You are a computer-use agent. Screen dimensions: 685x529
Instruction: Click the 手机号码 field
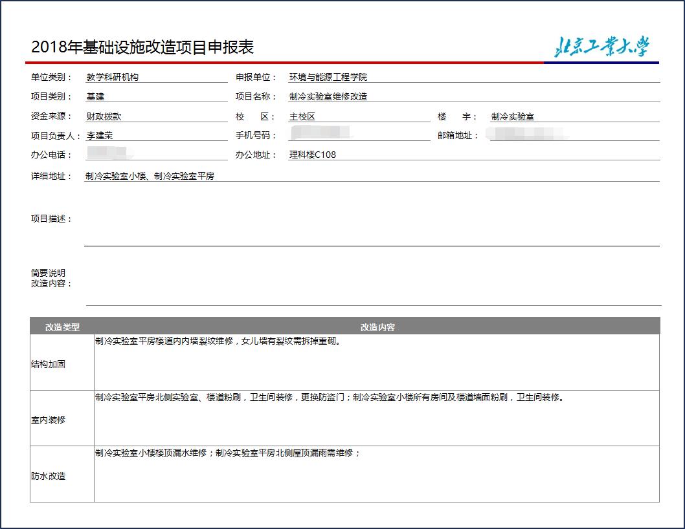pyautogui.click(x=359, y=135)
